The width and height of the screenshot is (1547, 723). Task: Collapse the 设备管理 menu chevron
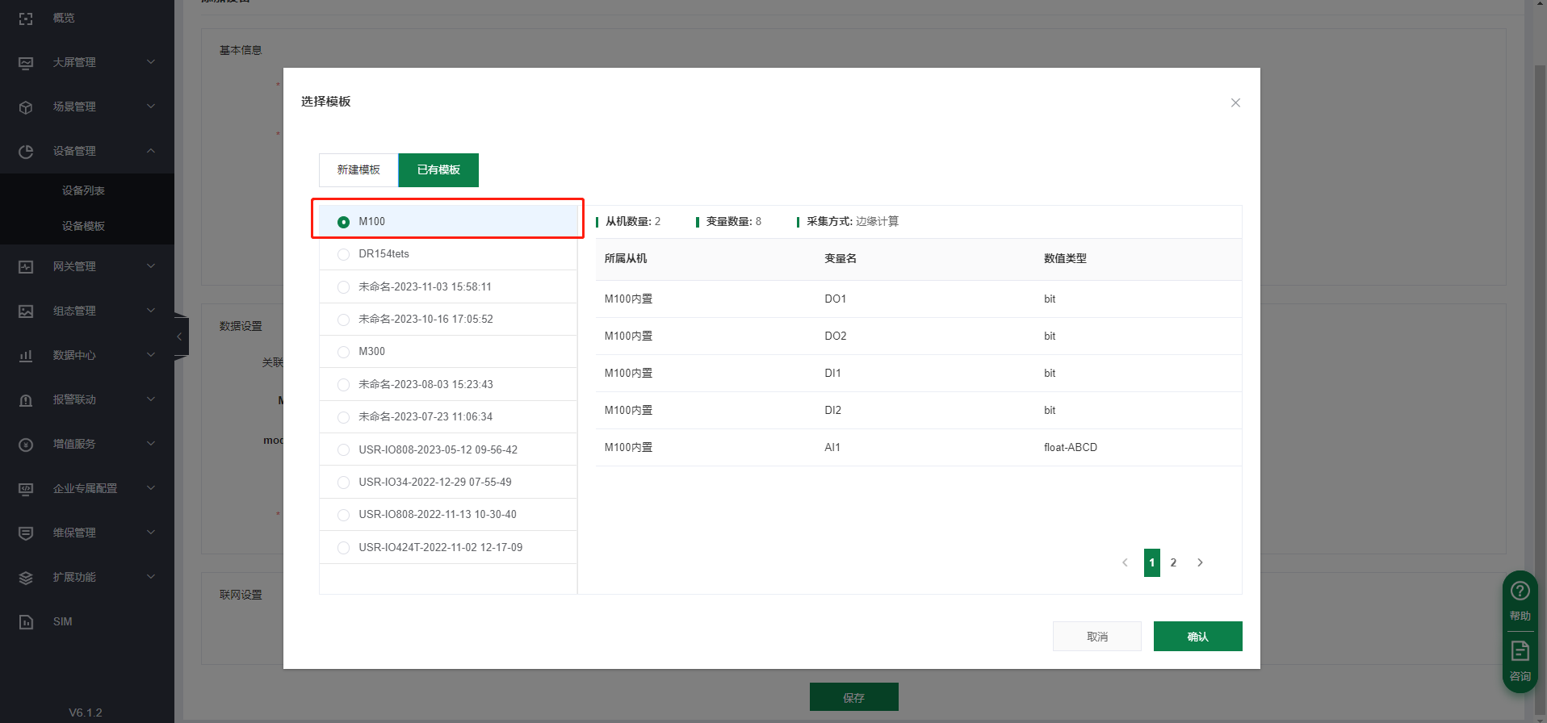coord(151,151)
